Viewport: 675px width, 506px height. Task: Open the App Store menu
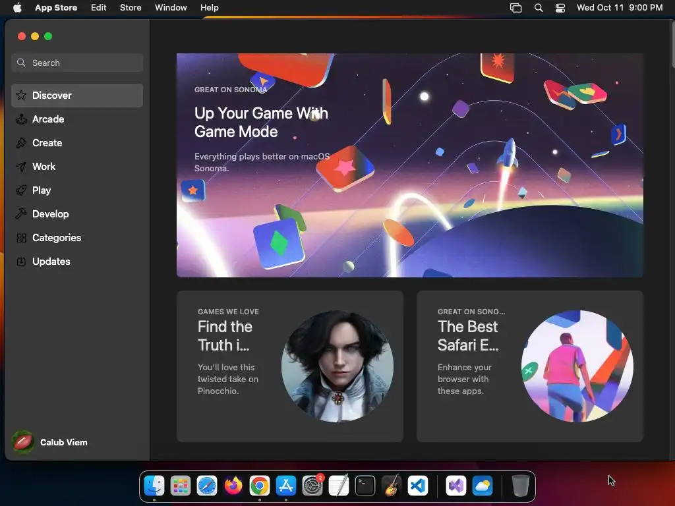[x=56, y=8]
